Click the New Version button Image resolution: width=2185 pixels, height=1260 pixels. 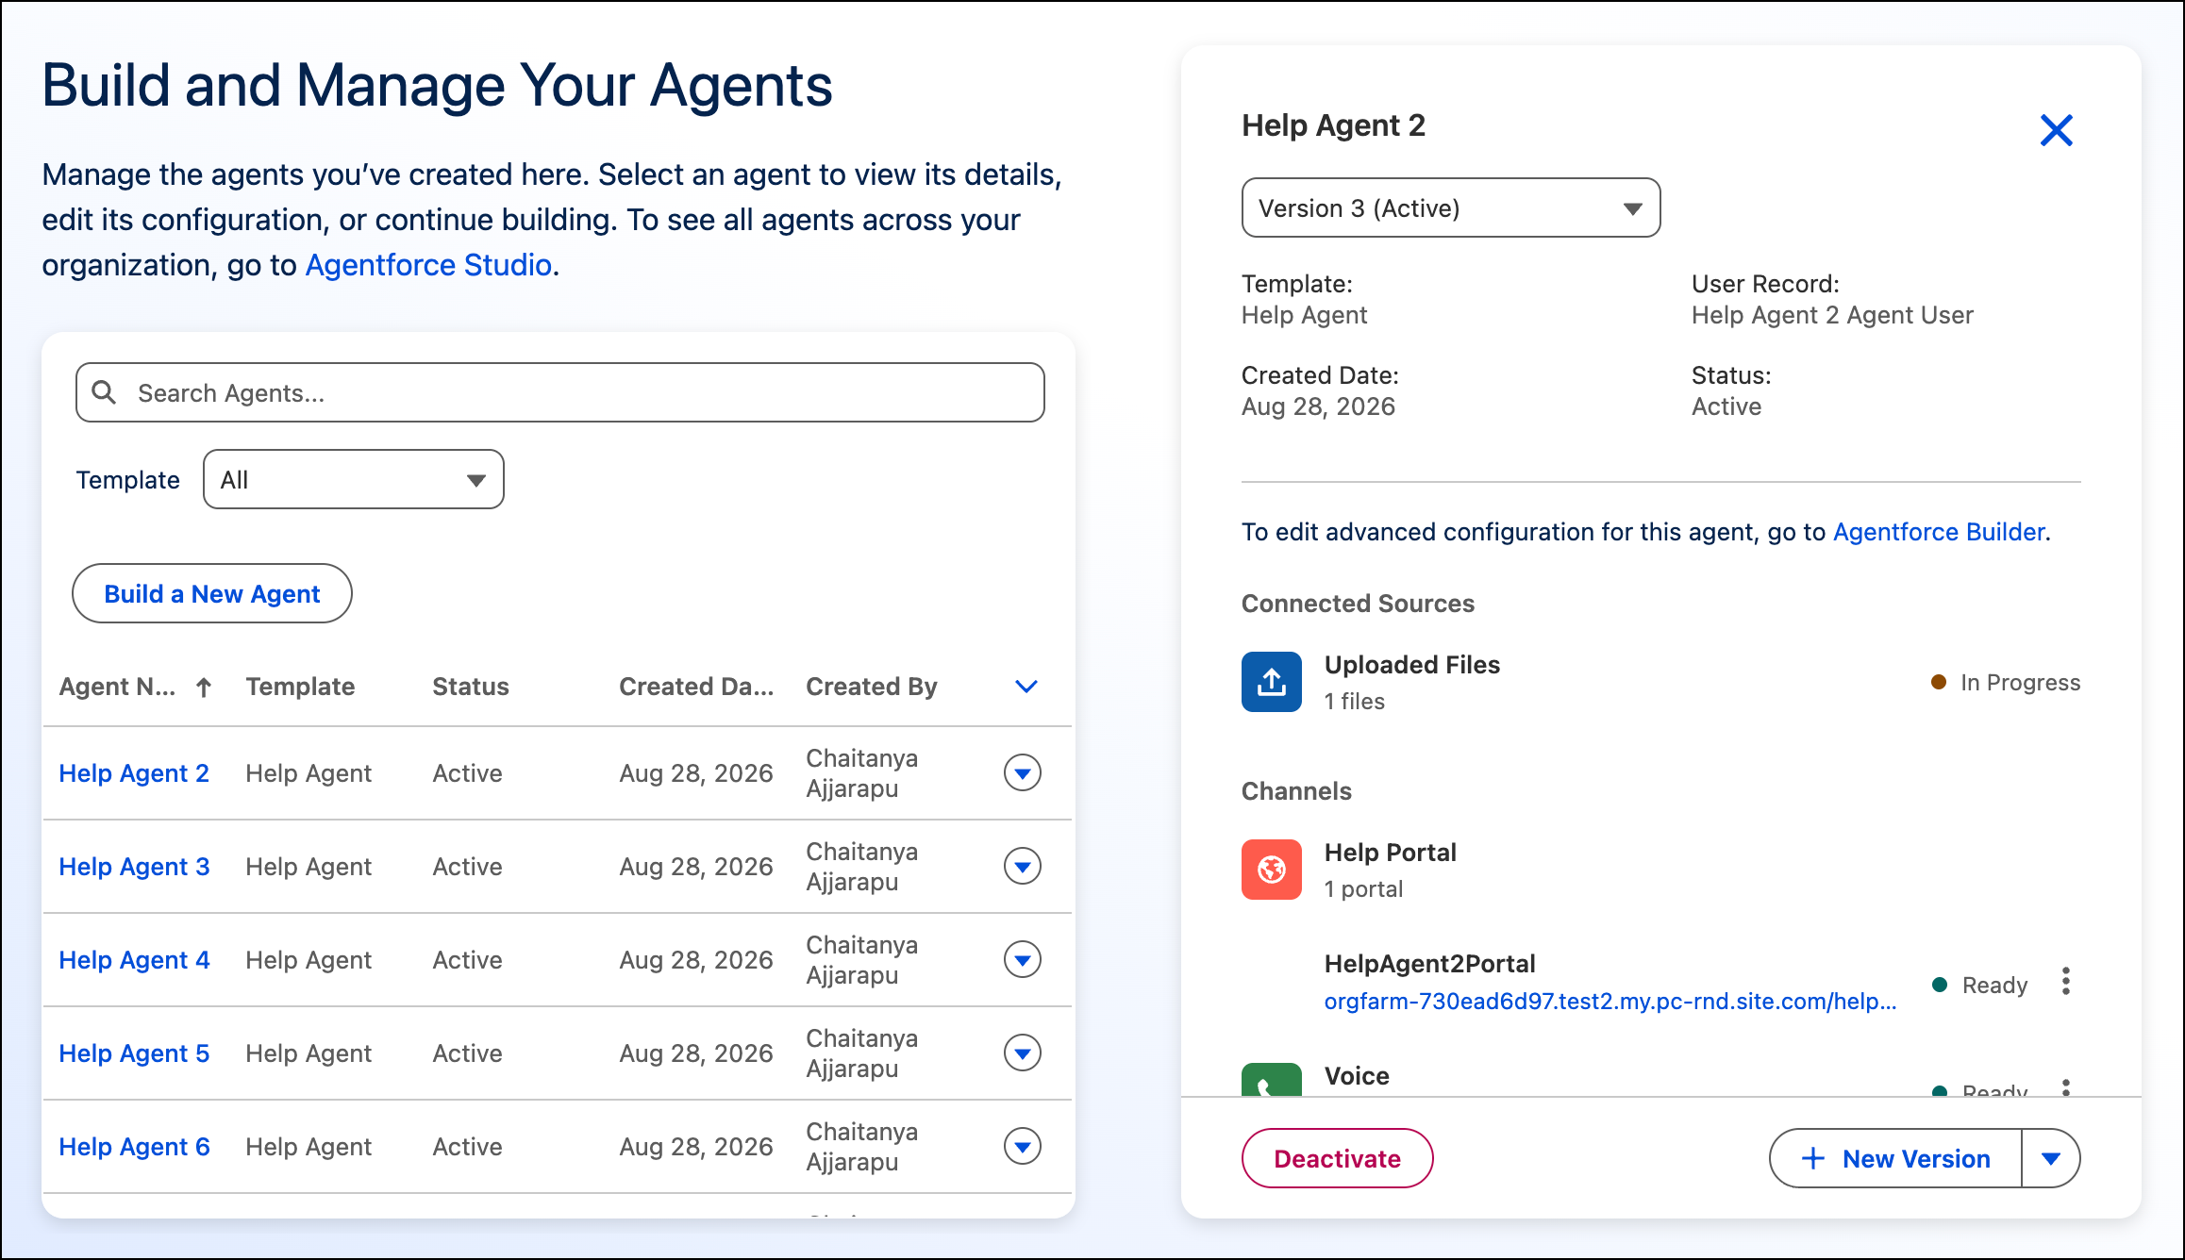pos(1896,1158)
